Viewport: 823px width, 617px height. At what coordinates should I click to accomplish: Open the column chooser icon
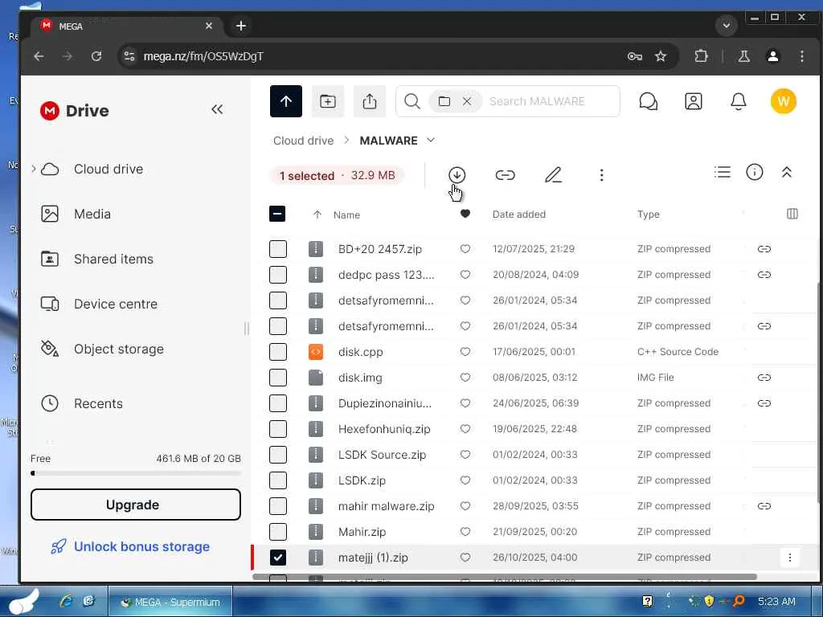pyautogui.click(x=792, y=214)
